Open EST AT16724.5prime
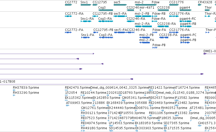216x132 pixels. [187, 88]
